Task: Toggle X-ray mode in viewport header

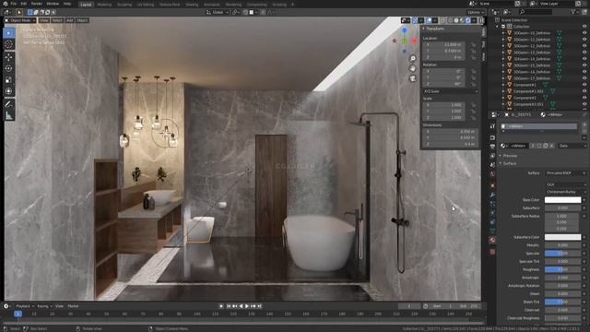Action: pyautogui.click(x=442, y=20)
